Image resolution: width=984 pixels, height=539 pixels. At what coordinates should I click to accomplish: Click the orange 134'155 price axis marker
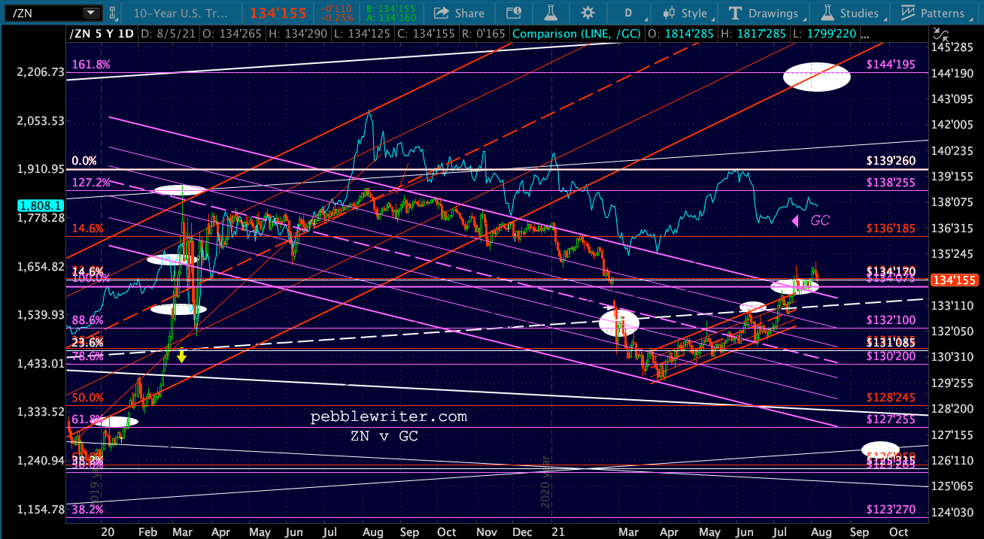coord(955,280)
